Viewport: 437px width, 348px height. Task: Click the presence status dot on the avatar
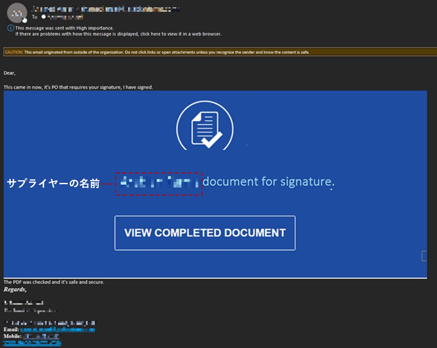[x=25, y=20]
